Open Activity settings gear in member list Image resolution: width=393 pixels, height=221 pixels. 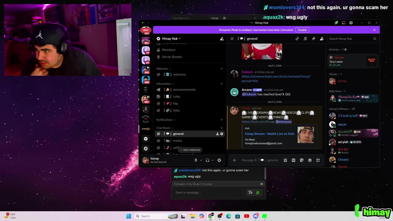pos(345,50)
